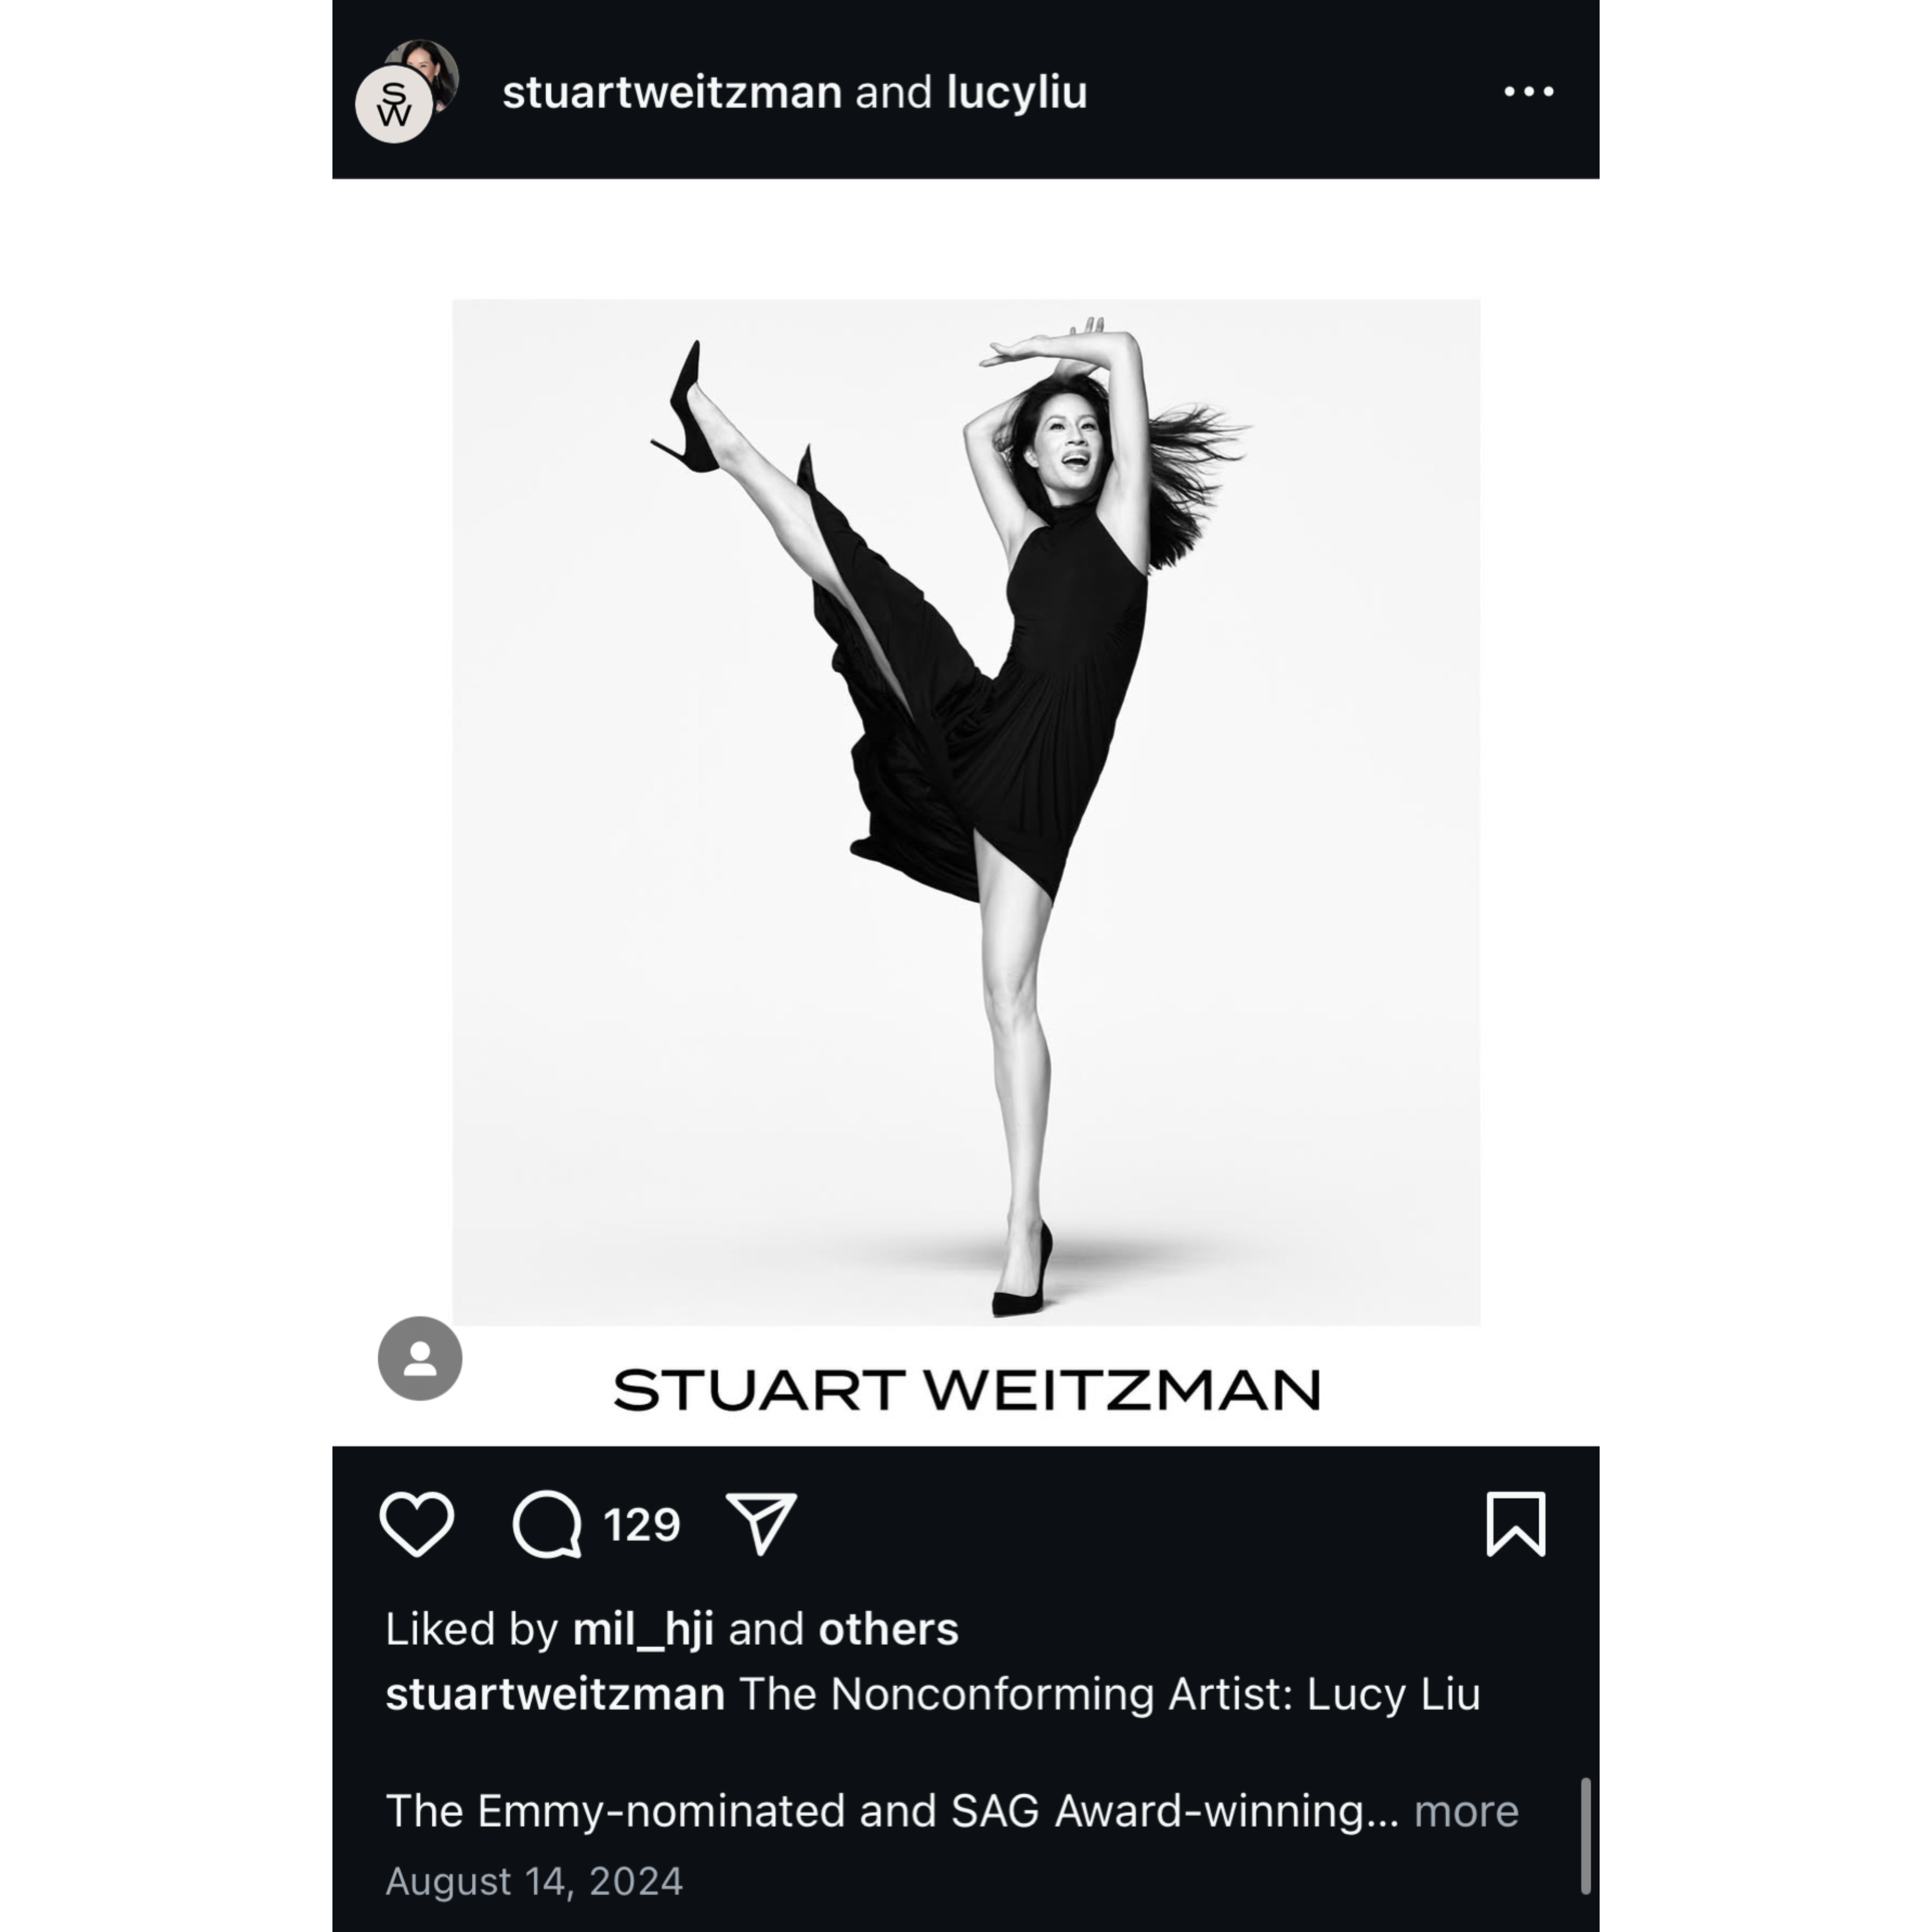Share post via paper plane icon
This screenshot has width=1932, height=1932.
pos(761,1524)
